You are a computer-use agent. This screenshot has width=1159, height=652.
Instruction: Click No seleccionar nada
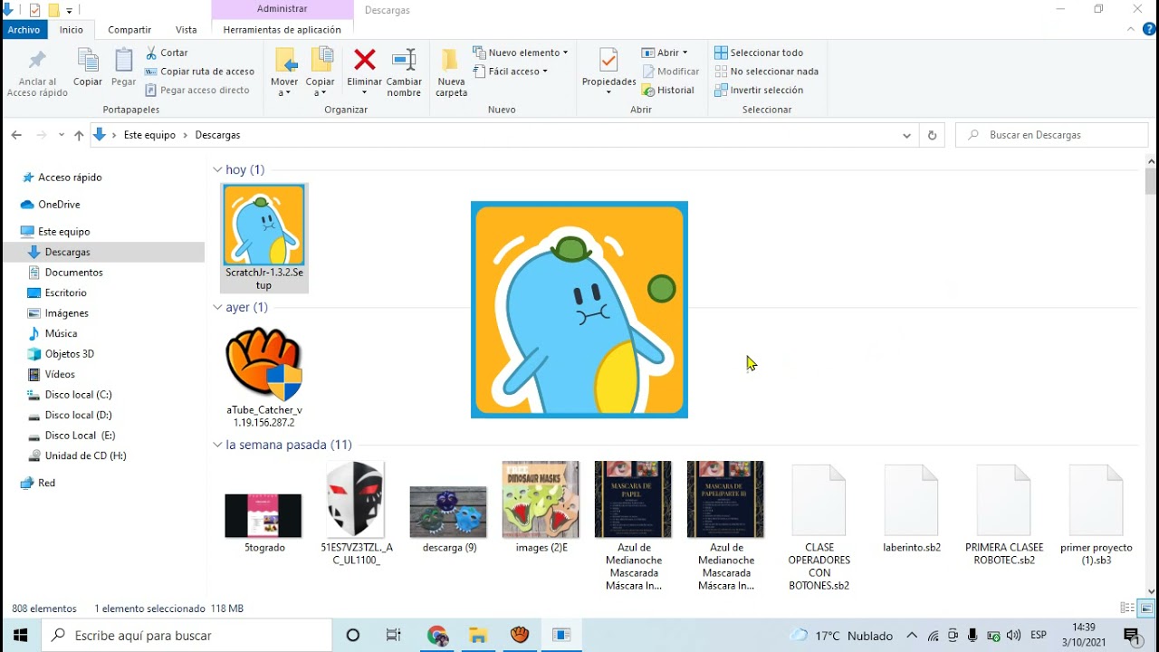point(765,72)
